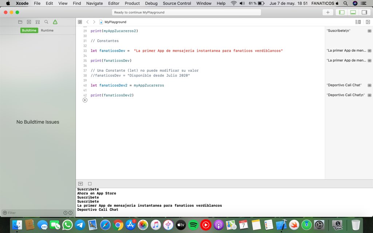Click console line "Ahora en App Store"

pyautogui.click(x=97, y=193)
